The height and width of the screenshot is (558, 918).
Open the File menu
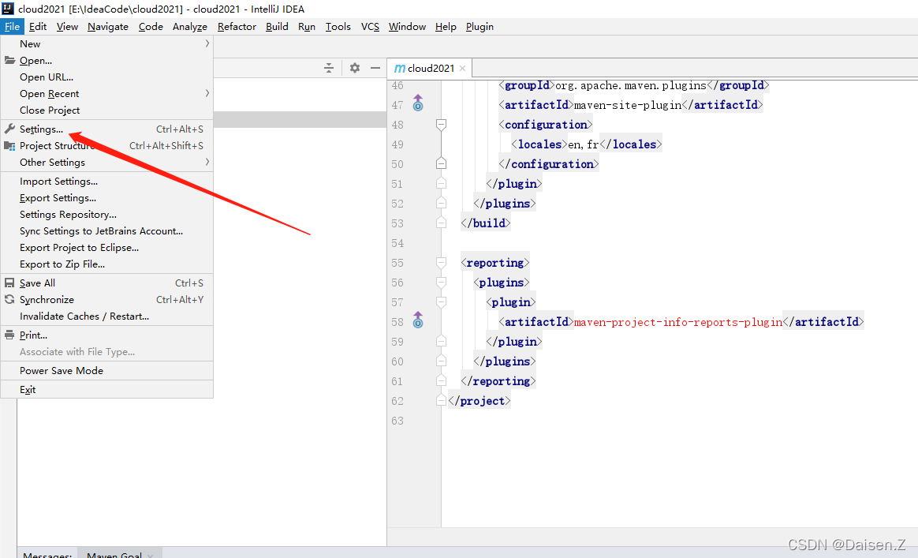(x=12, y=27)
